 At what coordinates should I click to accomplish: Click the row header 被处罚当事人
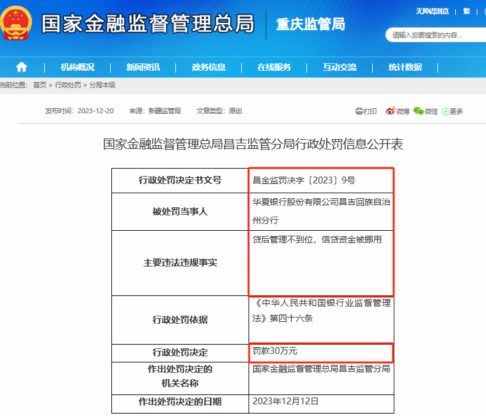click(x=180, y=212)
